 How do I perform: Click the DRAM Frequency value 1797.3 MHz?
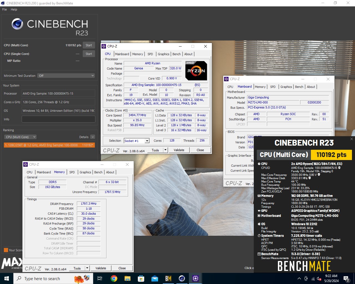(88, 204)
